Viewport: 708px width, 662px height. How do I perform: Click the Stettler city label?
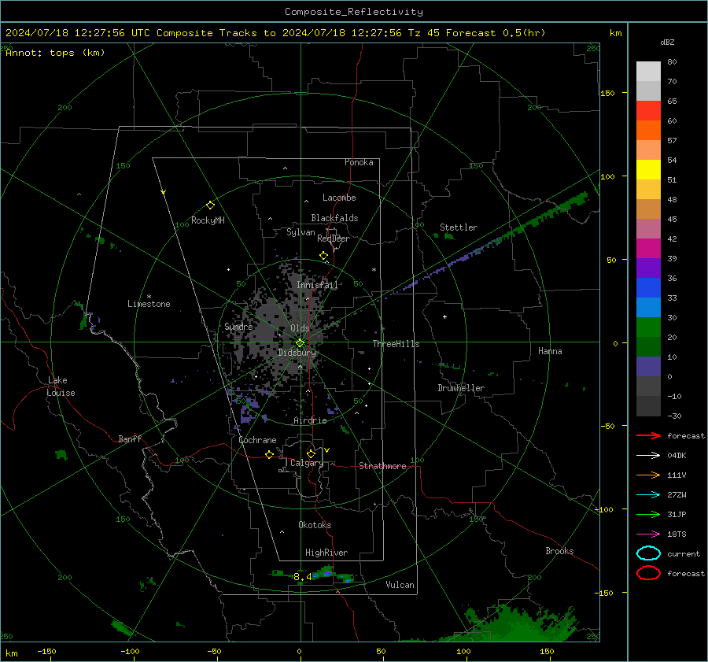tap(459, 227)
